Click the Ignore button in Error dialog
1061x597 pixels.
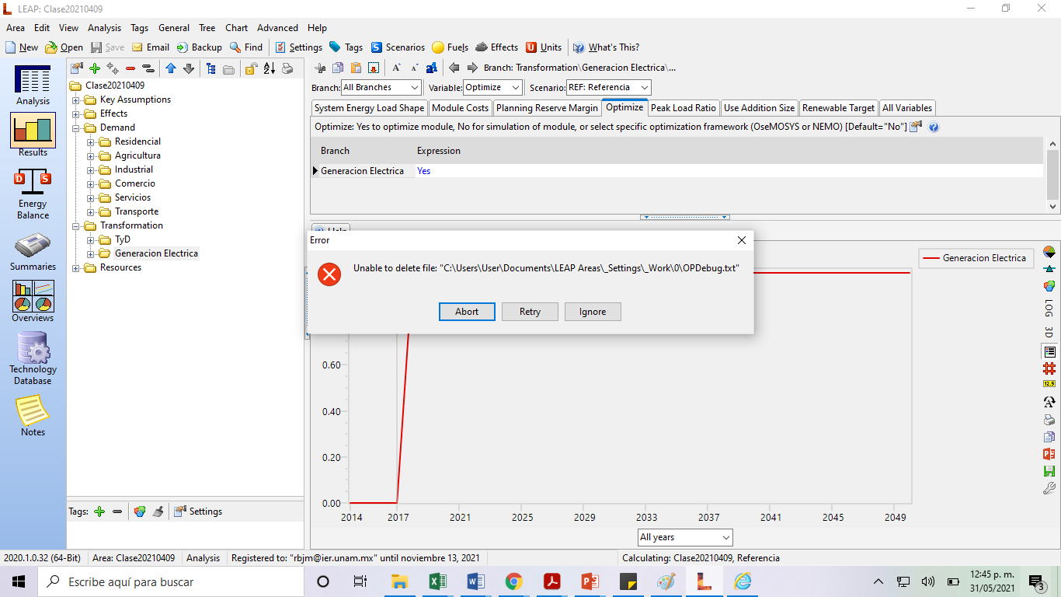(x=593, y=312)
